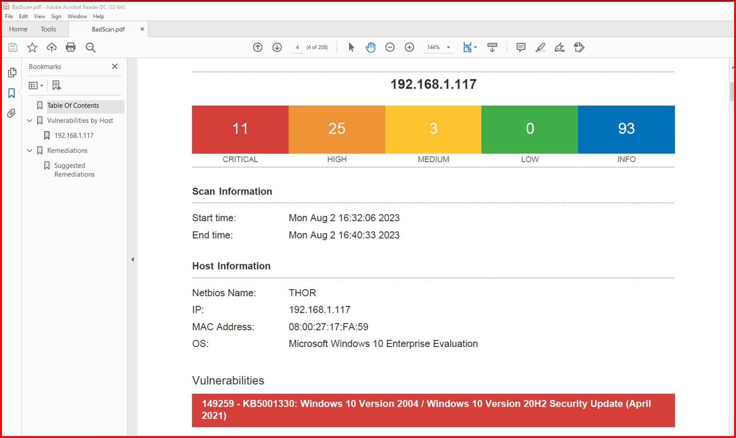This screenshot has width=736, height=438.
Task: Click the vertical scrollbar thumb
Action: [x=732, y=91]
